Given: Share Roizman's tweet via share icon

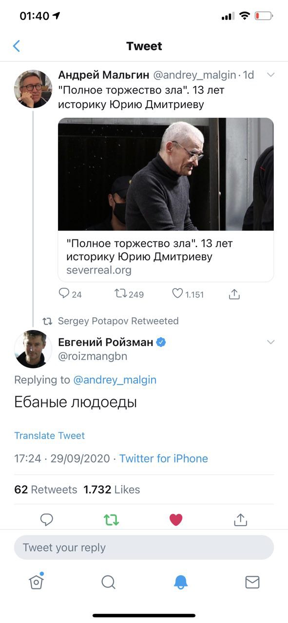Looking at the screenshot, I should 240,520.
